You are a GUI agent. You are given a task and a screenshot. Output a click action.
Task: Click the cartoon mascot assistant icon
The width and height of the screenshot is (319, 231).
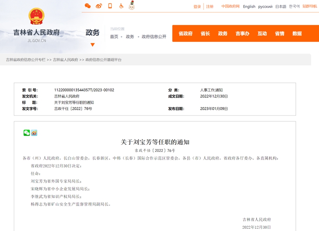[132, 6]
